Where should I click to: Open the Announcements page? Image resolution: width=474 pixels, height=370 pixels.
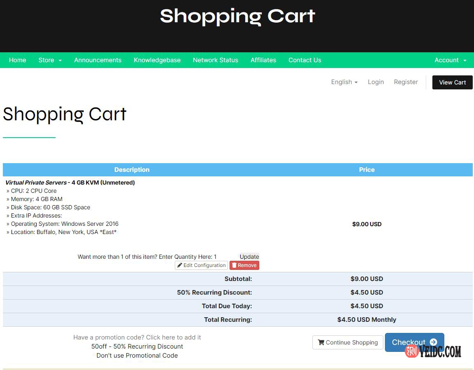(98, 60)
